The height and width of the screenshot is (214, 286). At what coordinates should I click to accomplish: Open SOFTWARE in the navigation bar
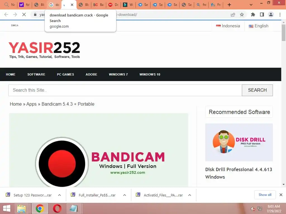pos(36,74)
